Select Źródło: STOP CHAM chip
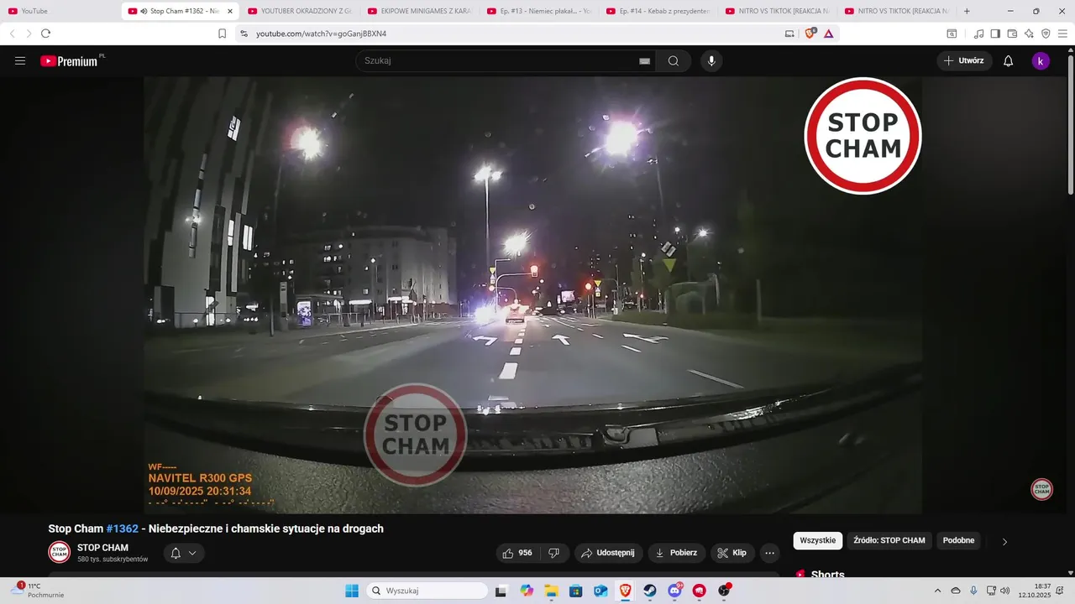The height and width of the screenshot is (604, 1075). coord(889,540)
